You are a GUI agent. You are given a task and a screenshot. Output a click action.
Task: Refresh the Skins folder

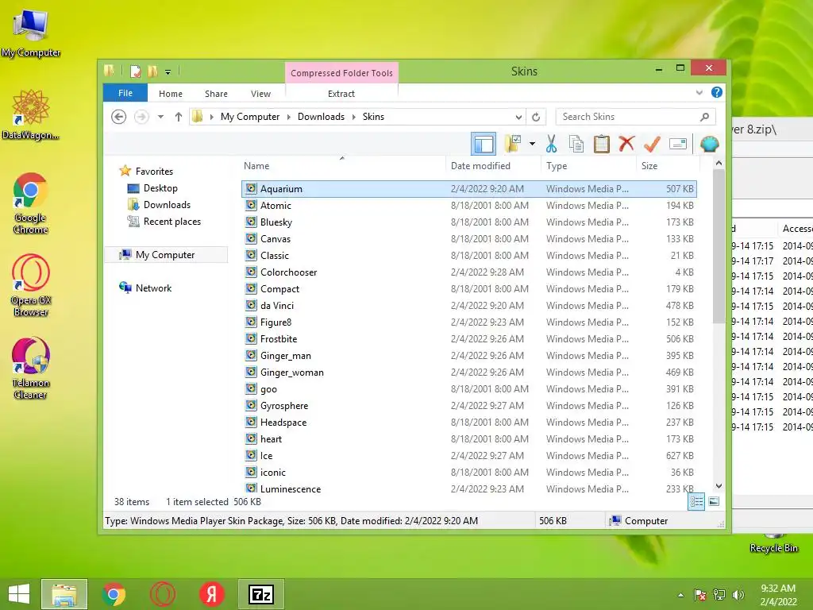tap(536, 118)
